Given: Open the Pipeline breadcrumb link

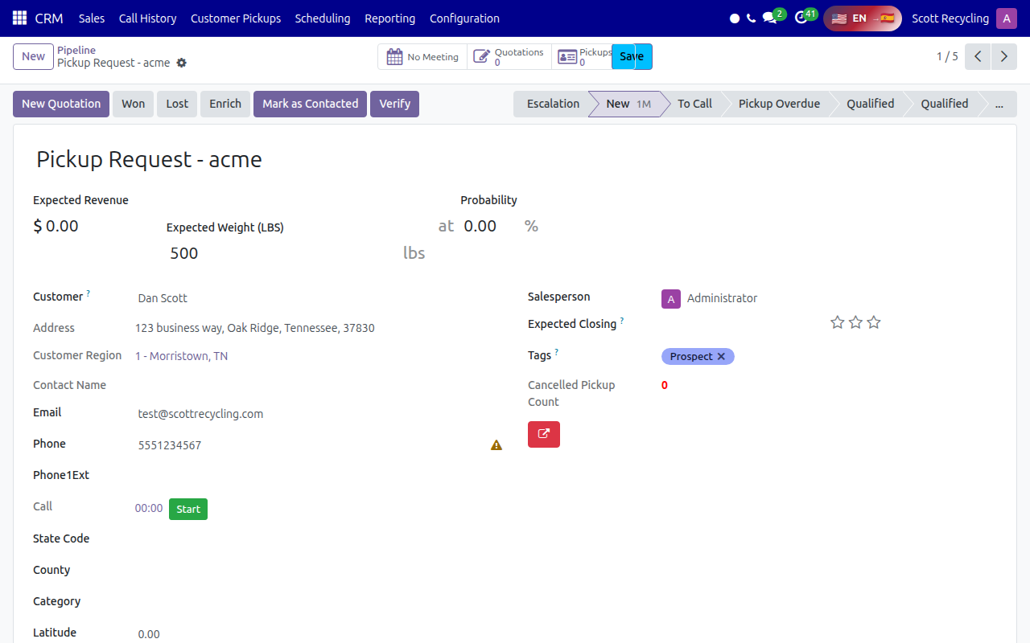Looking at the screenshot, I should [76, 50].
